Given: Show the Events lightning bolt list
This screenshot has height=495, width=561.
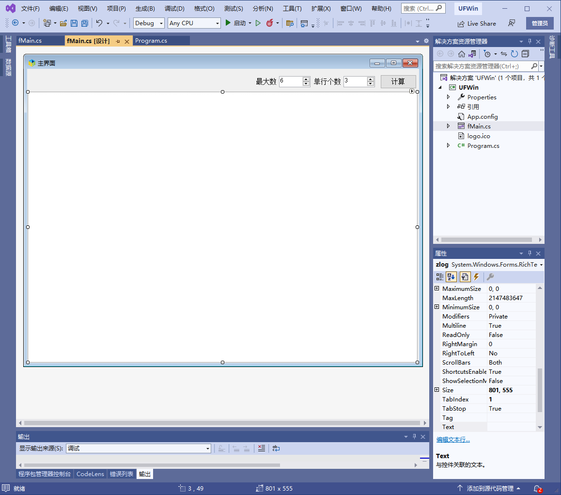Looking at the screenshot, I should [x=476, y=276].
